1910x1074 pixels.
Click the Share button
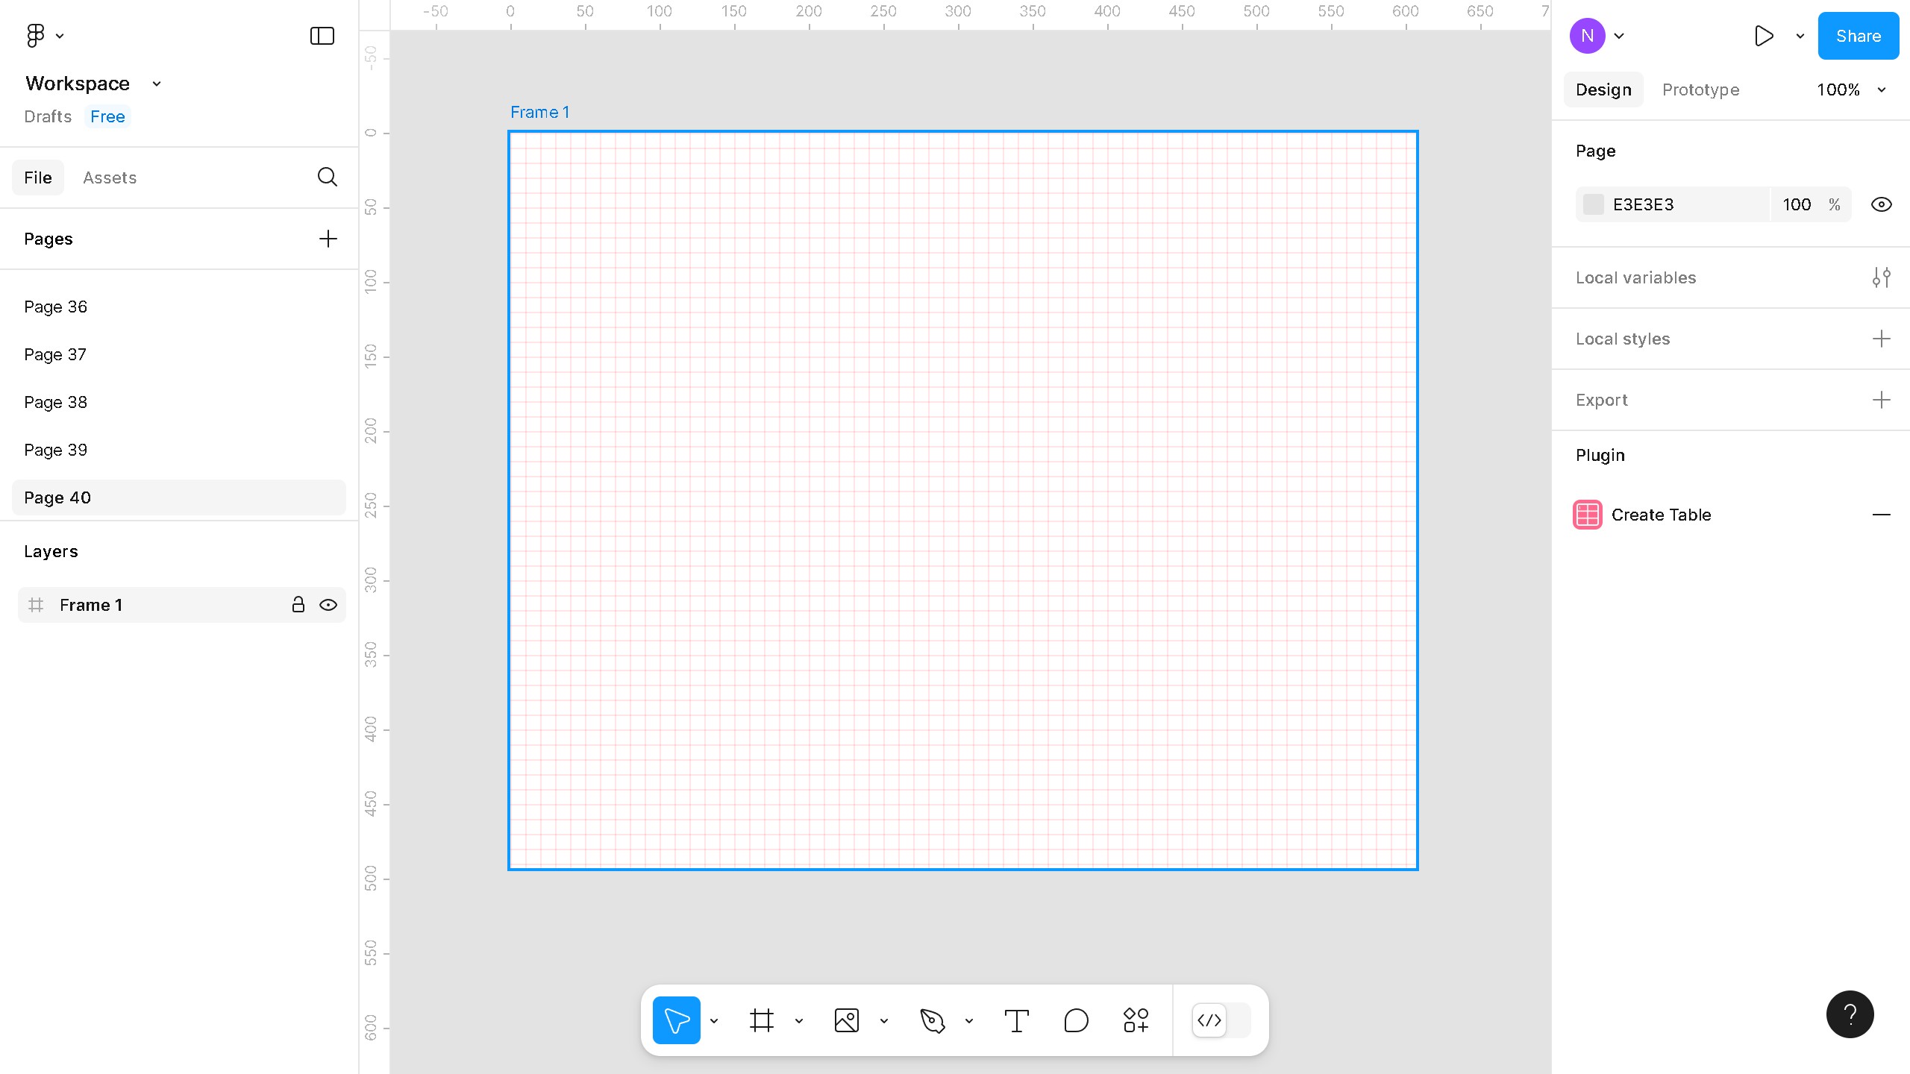pyautogui.click(x=1857, y=35)
